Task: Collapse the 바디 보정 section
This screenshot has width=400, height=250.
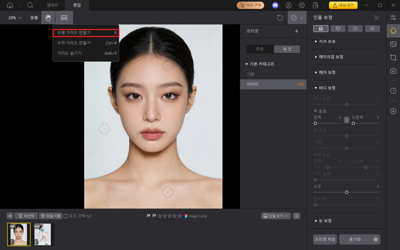Action: [327, 88]
